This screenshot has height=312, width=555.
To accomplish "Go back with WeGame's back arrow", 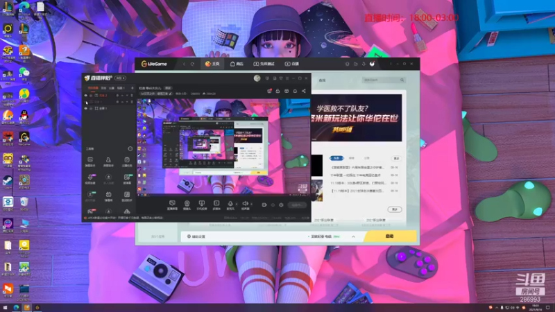I will coord(184,64).
